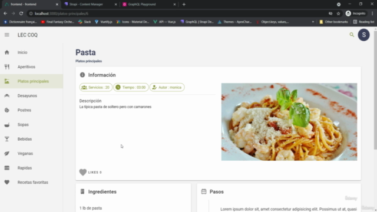Switch to the GraphQL Playground tab
This screenshot has width=377, height=212.
148,4
